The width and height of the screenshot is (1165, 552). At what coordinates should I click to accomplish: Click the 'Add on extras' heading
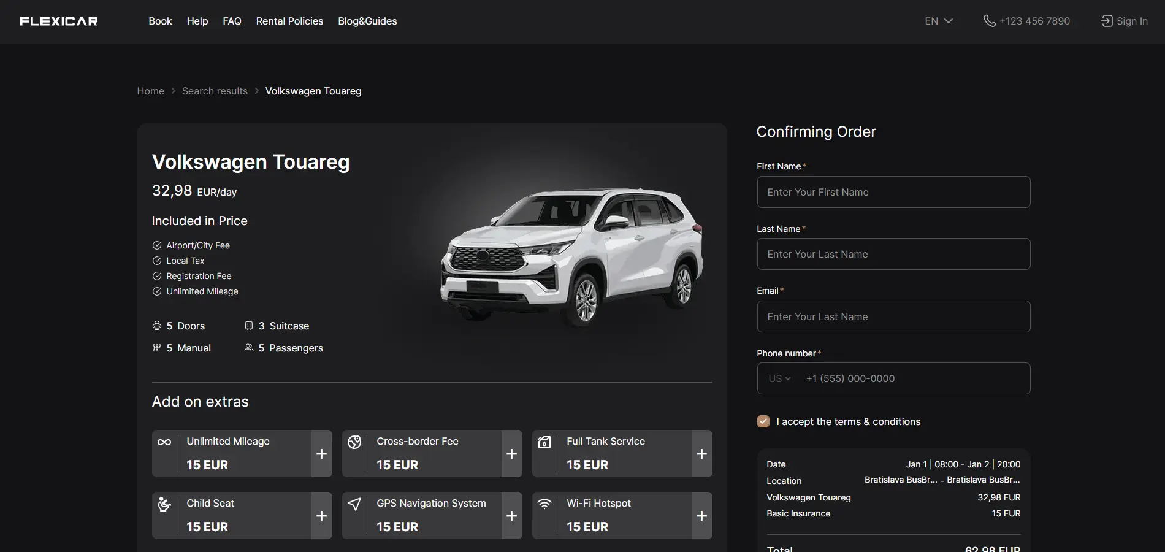coord(201,402)
